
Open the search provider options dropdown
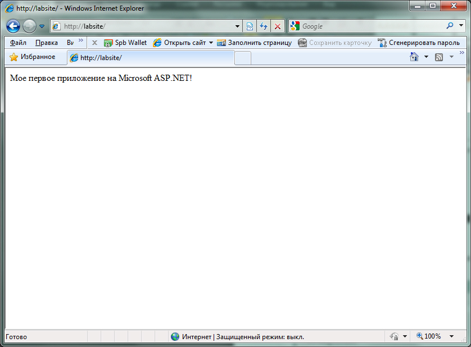[x=461, y=26]
